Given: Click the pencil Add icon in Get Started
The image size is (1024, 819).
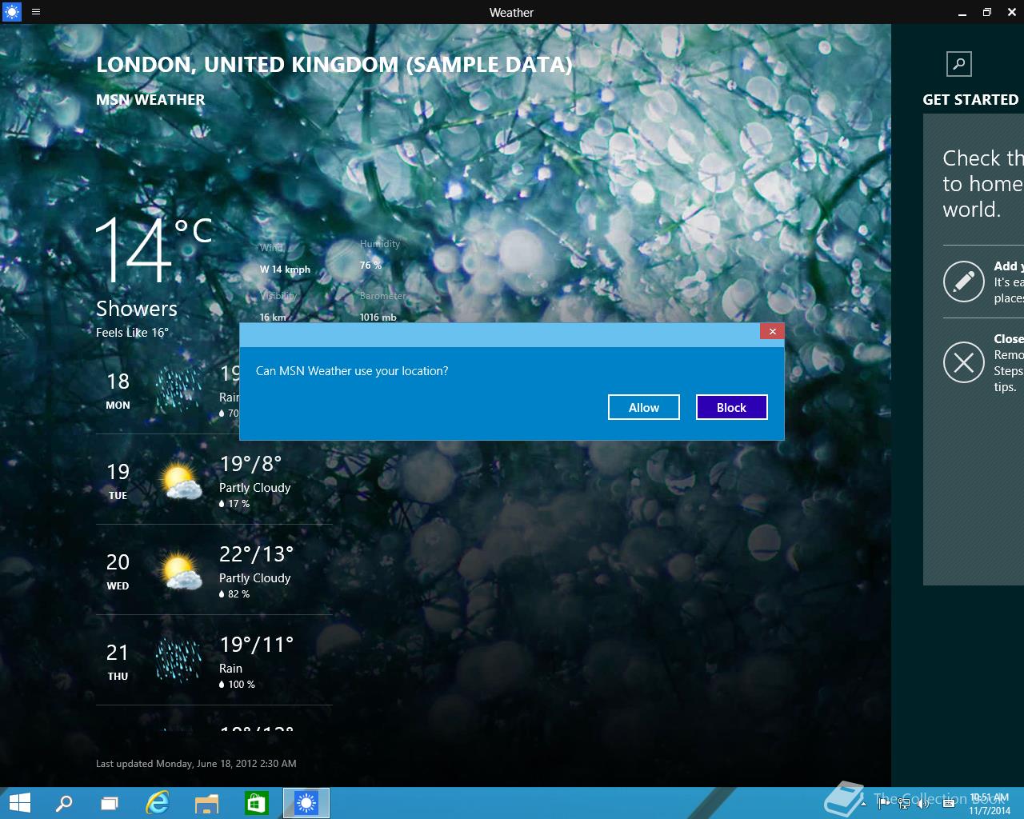Looking at the screenshot, I should [964, 282].
